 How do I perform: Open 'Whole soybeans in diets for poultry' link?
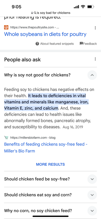pos(45,34)
